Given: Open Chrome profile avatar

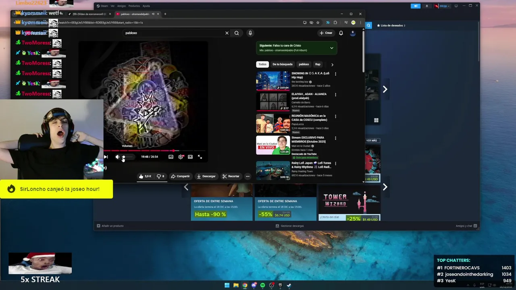Looking at the screenshot, I should click(x=353, y=23).
